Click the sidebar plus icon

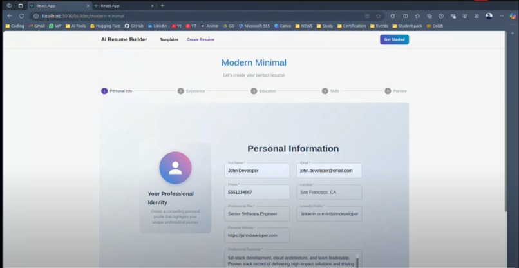513,33
